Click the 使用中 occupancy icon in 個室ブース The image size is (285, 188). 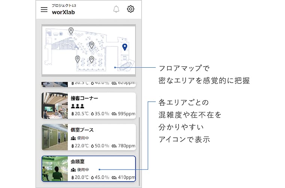(x=73, y=138)
